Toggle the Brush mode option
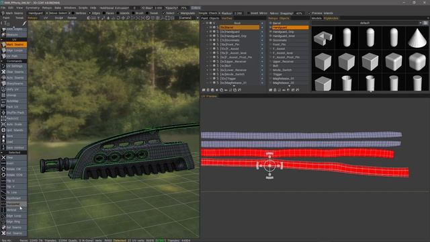Viewport: 430px width, 242px height. (138, 13)
